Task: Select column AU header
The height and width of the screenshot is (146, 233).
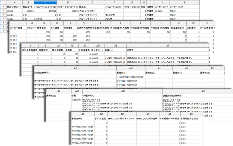Action: (x=191, y=114)
